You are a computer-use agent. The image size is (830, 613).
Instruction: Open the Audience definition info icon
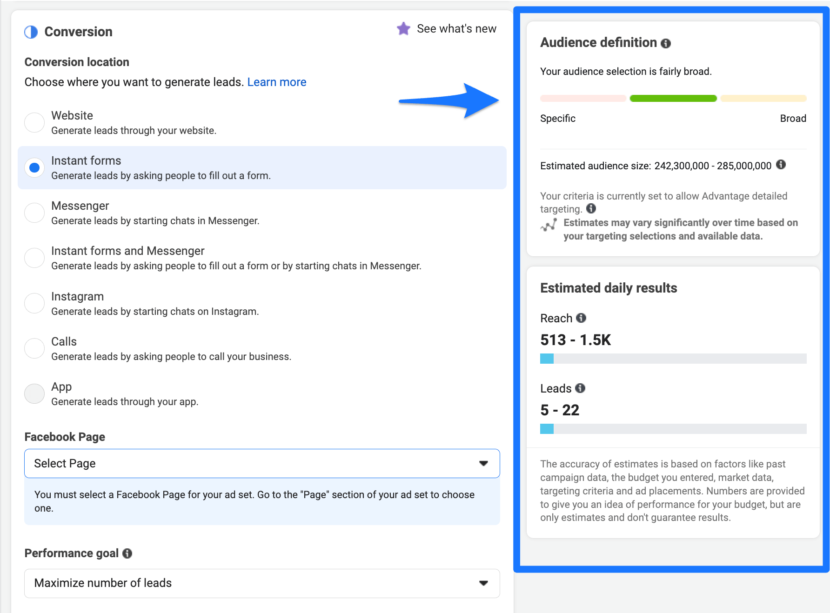tap(666, 43)
